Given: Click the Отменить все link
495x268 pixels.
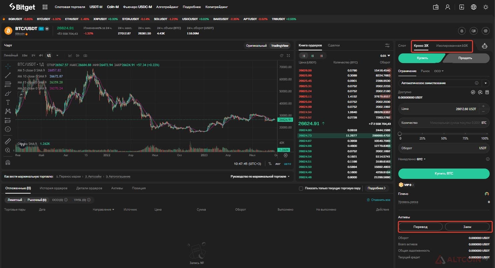Looking at the screenshot, I should tap(378, 200).
